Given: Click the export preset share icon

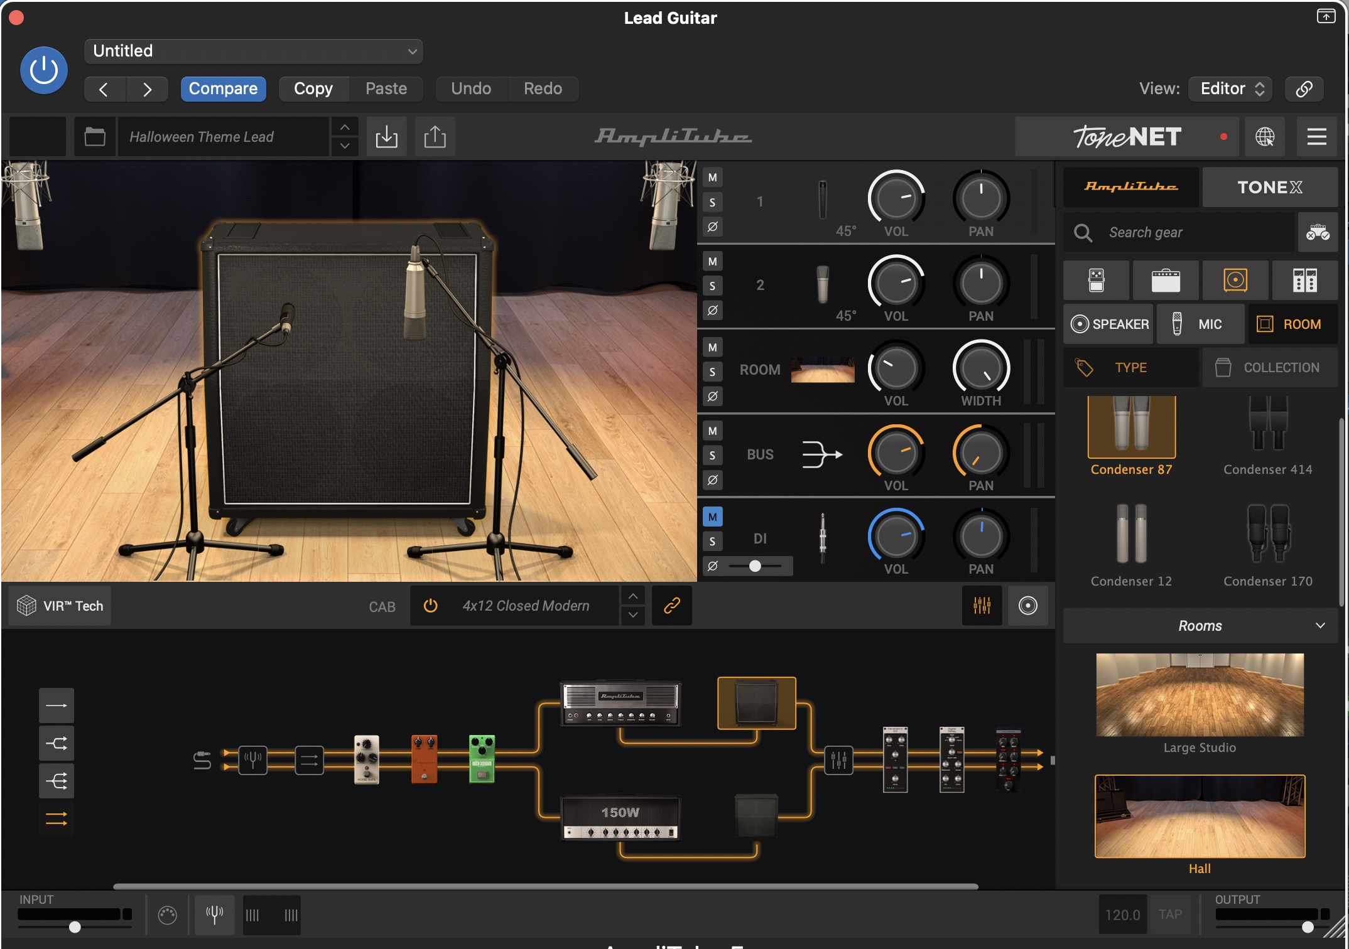Looking at the screenshot, I should (435, 137).
